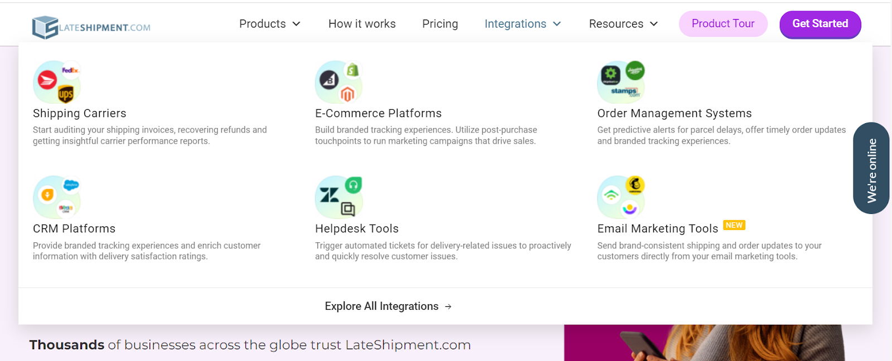892x361 pixels.
Task: Click the LateShipment.com logo
Action: (x=91, y=27)
